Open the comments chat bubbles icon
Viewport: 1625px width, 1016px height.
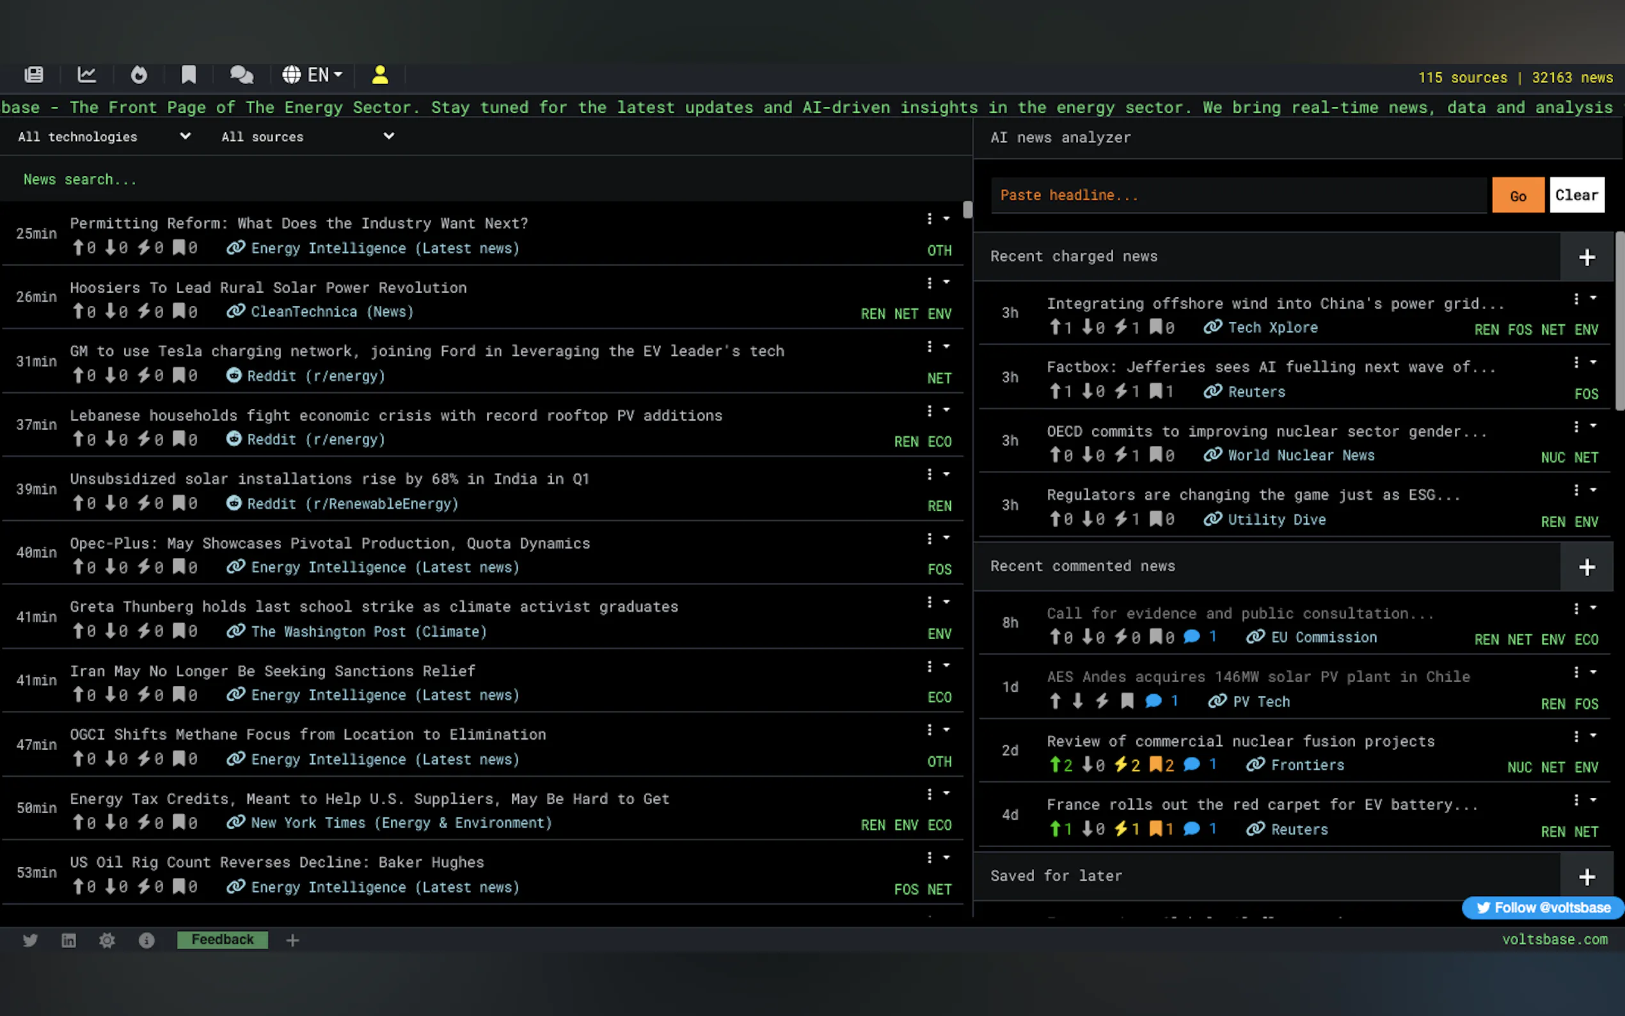click(242, 75)
